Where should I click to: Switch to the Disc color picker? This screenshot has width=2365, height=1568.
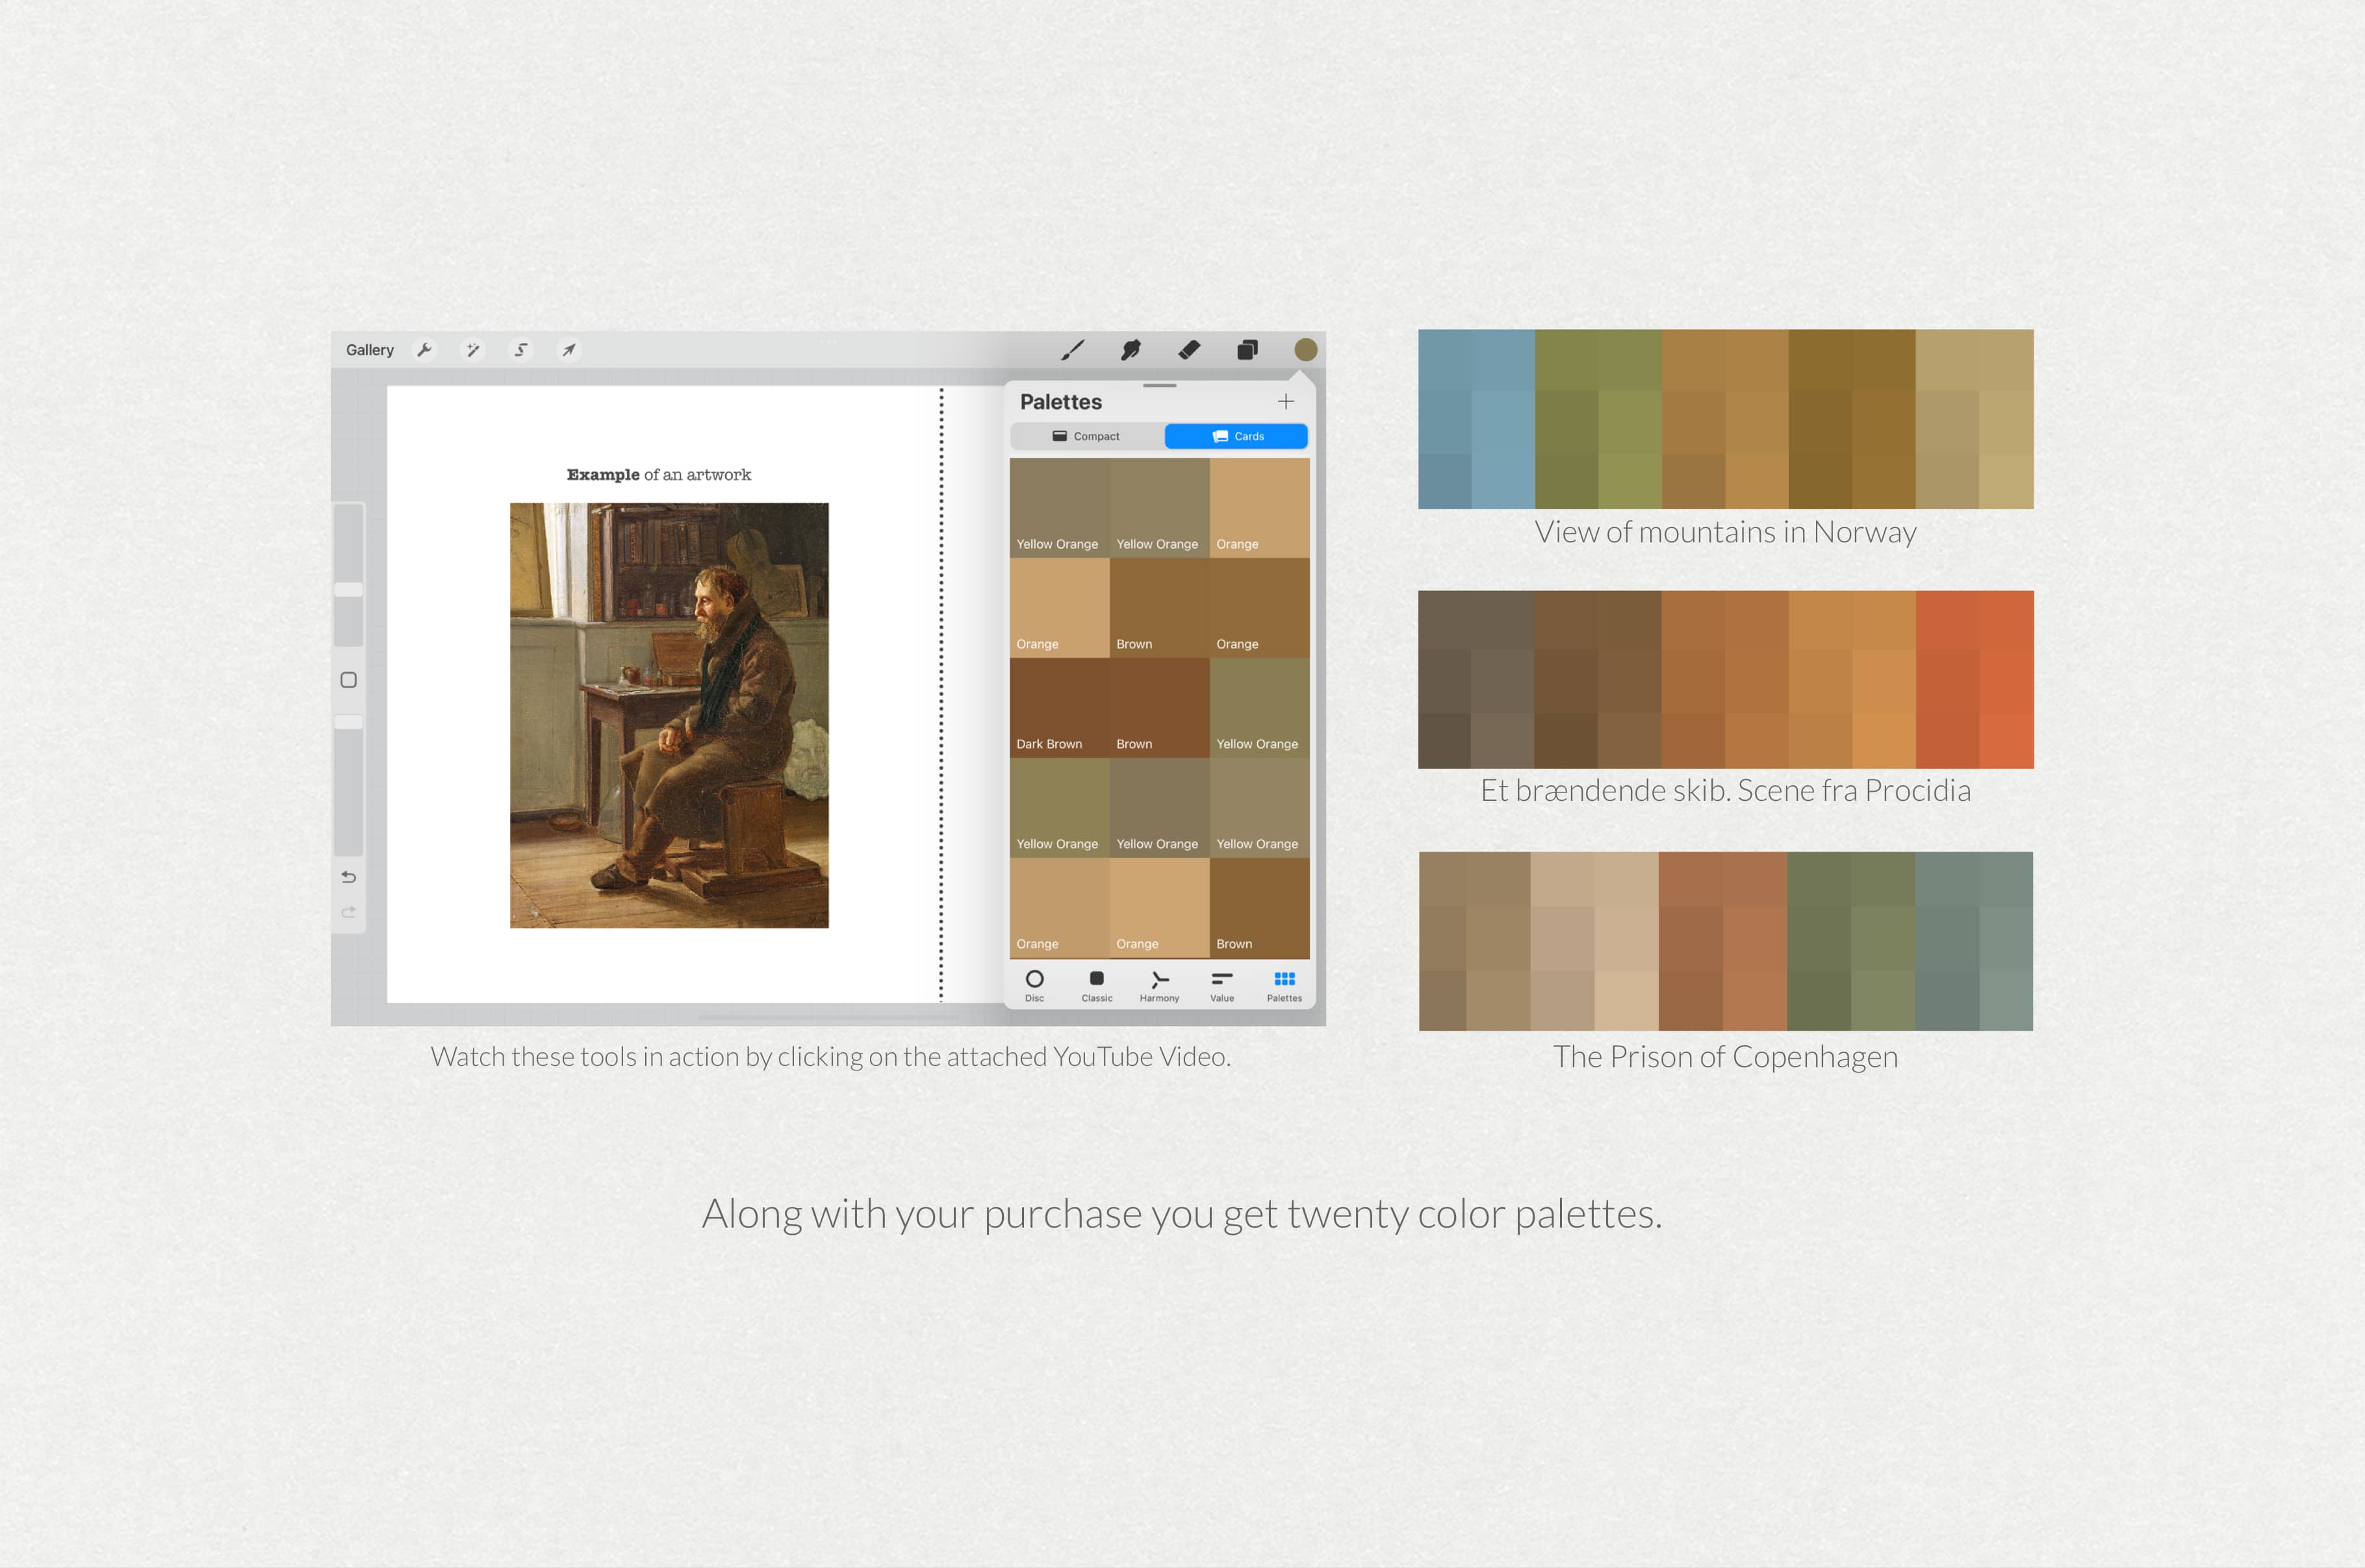[1035, 985]
